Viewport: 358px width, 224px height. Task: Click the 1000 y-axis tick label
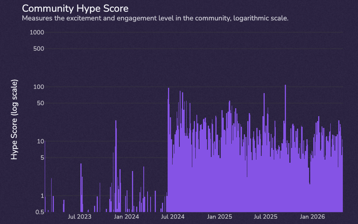pyautogui.click(x=37, y=33)
